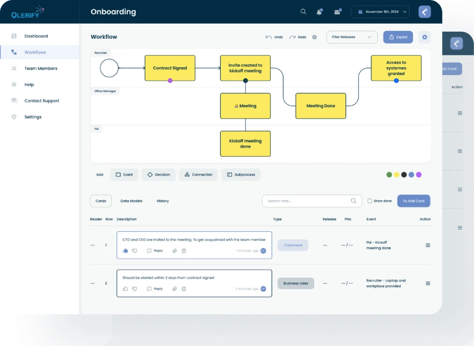Open the messages envelope icon
The height and width of the screenshot is (346, 474).
pyautogui.click(x=337, y=12)
